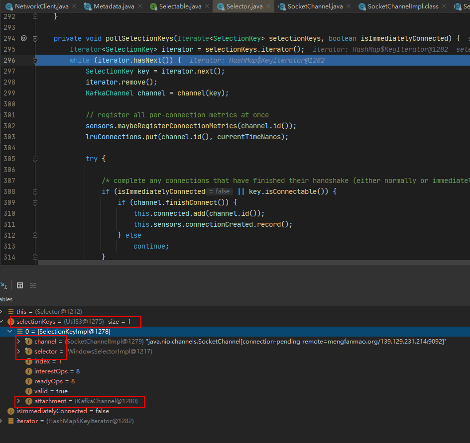Click the Run to Cursor icon

pyautogui.click(x=3, y=285)
